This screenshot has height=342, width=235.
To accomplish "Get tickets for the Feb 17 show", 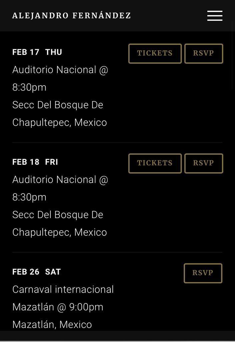I will 155,53.
